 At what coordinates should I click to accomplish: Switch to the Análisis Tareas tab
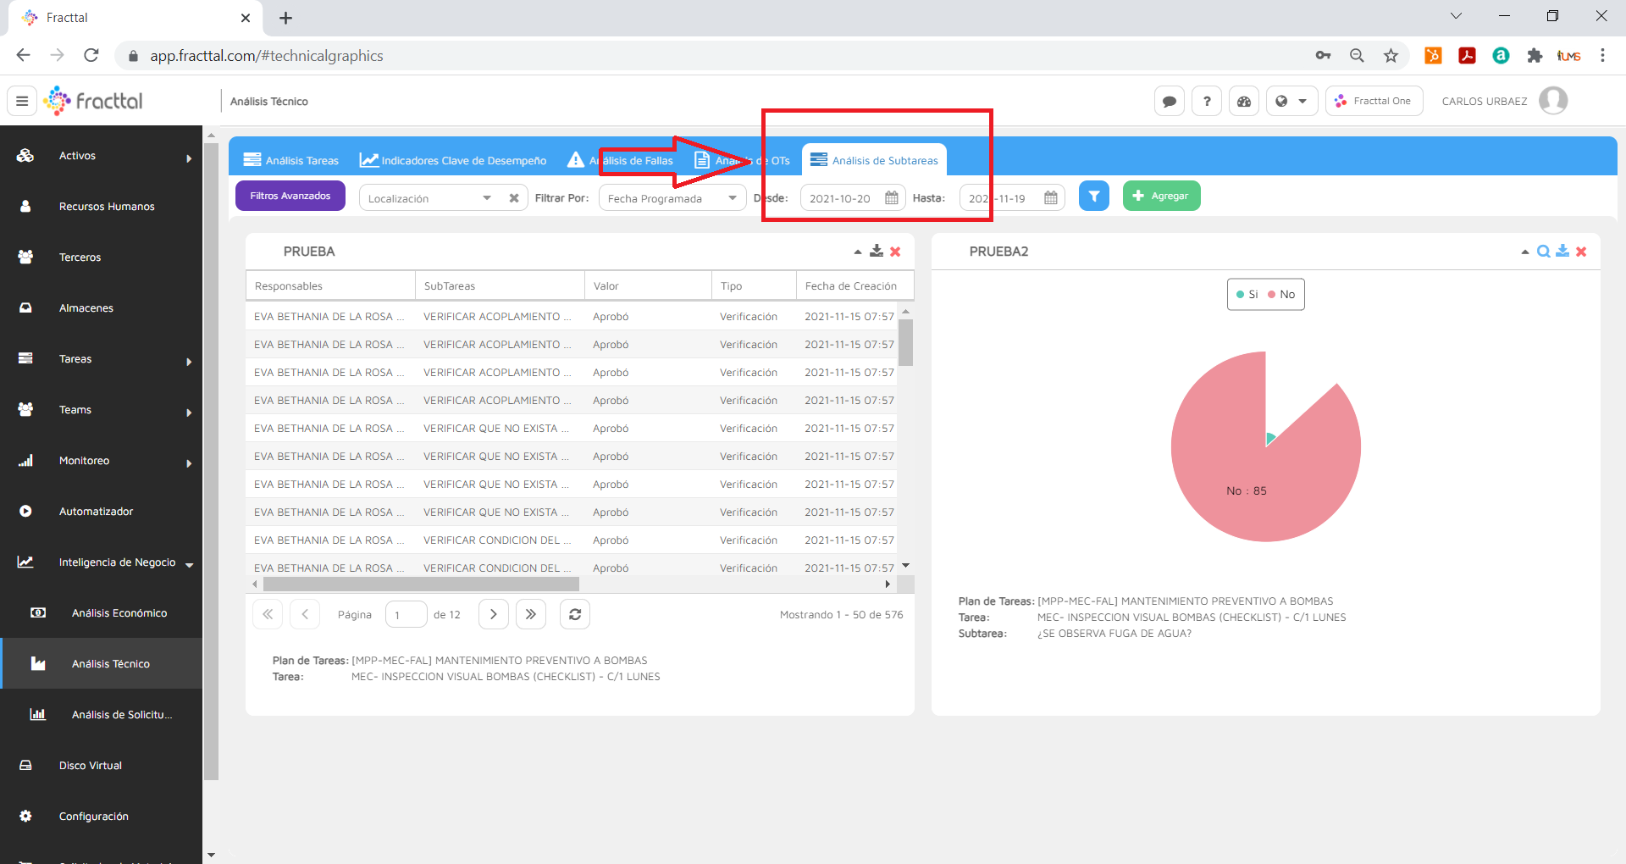coord(291,160)
